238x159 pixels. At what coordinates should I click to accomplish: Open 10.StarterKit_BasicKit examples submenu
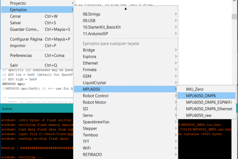coord(126,27)
